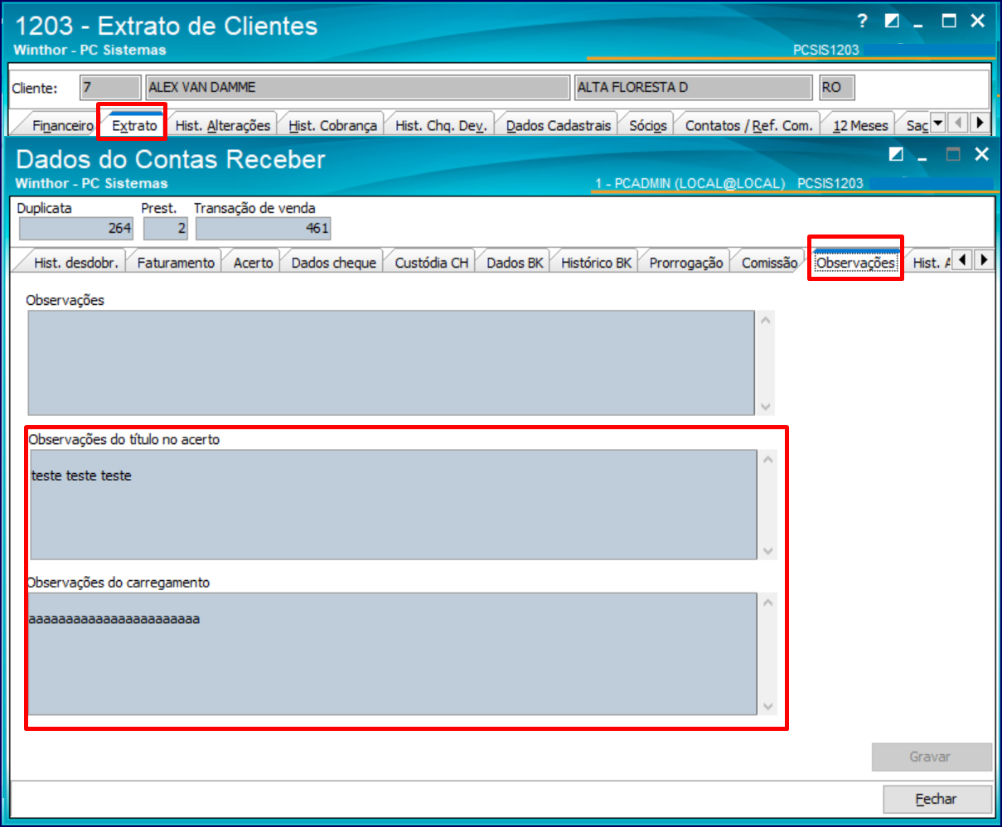This screenshot has height=827, width=1002.
Task: Switch to the Faturamento tab
Action: pyautogui.click(x=176, y=262)
